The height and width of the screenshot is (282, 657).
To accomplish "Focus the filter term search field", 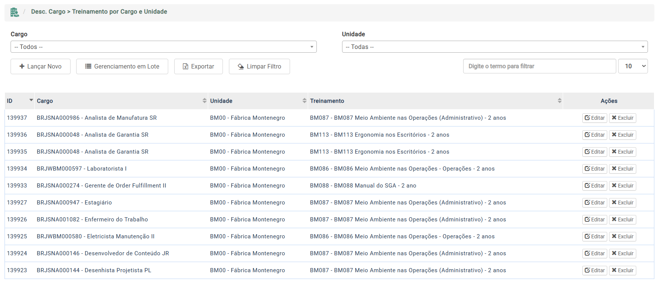I will pyautogui.click(x=539, y=66).
